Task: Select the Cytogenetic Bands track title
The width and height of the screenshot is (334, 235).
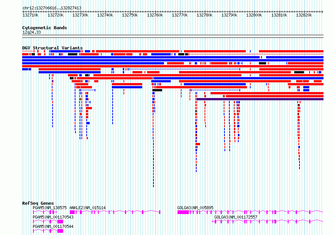Action: tap(45, 28)
